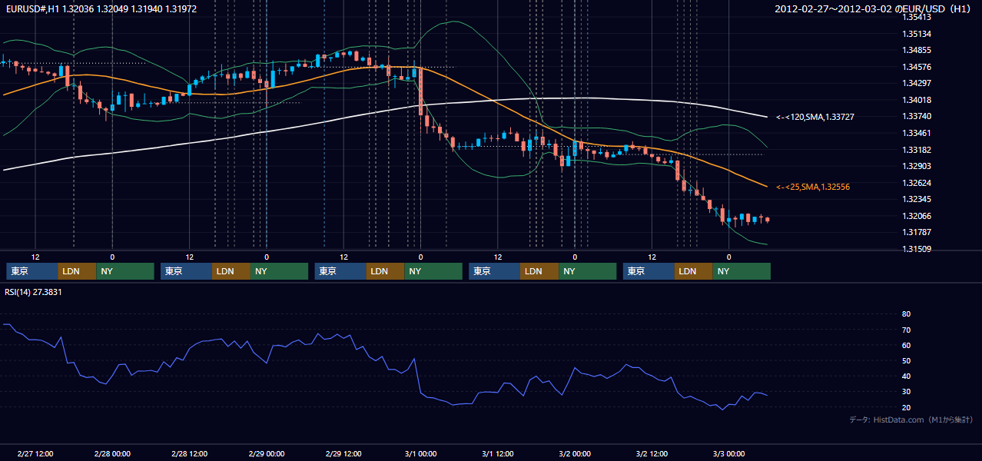Click price axis value 1.32345
Screen dimensions: 982x461
coord(917,199)
